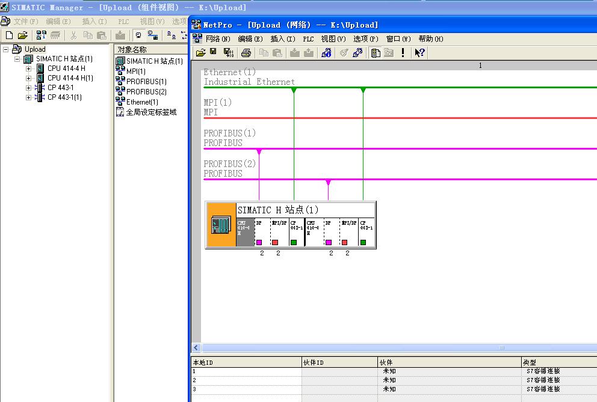Open 视图(V) menu in NetPro

click(333, 39)
